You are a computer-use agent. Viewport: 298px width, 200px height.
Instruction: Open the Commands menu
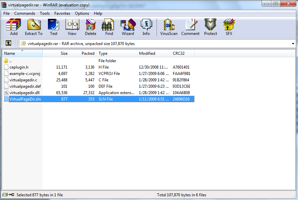pyautogui.click(x=25, y=13)
